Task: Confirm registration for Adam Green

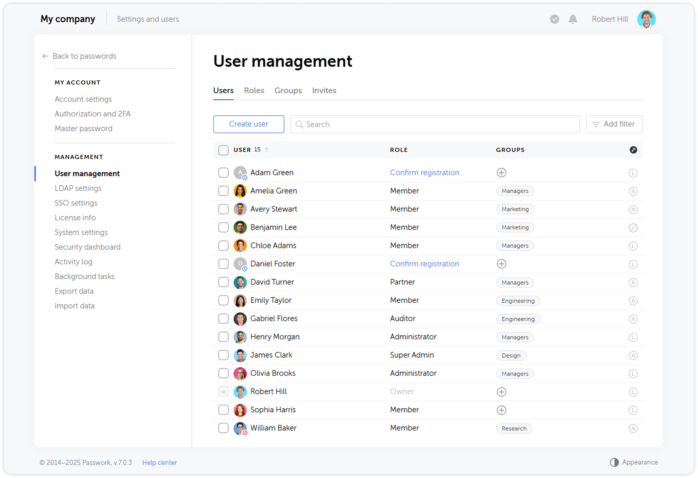Action: (424, 172)
